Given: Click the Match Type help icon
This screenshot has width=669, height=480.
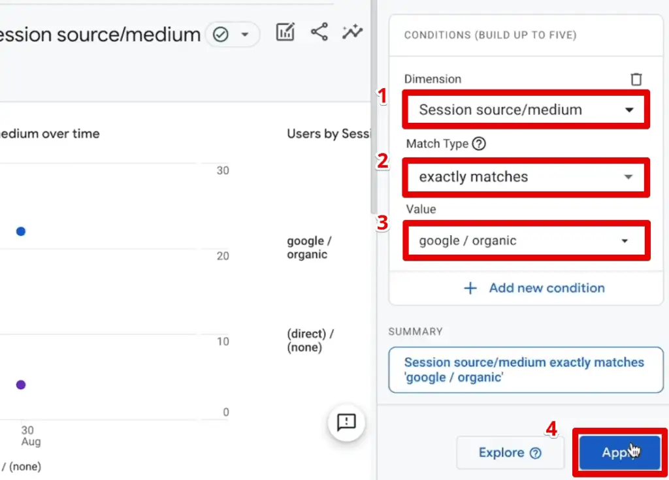Looking at the screenshot, I should (478, 144).
